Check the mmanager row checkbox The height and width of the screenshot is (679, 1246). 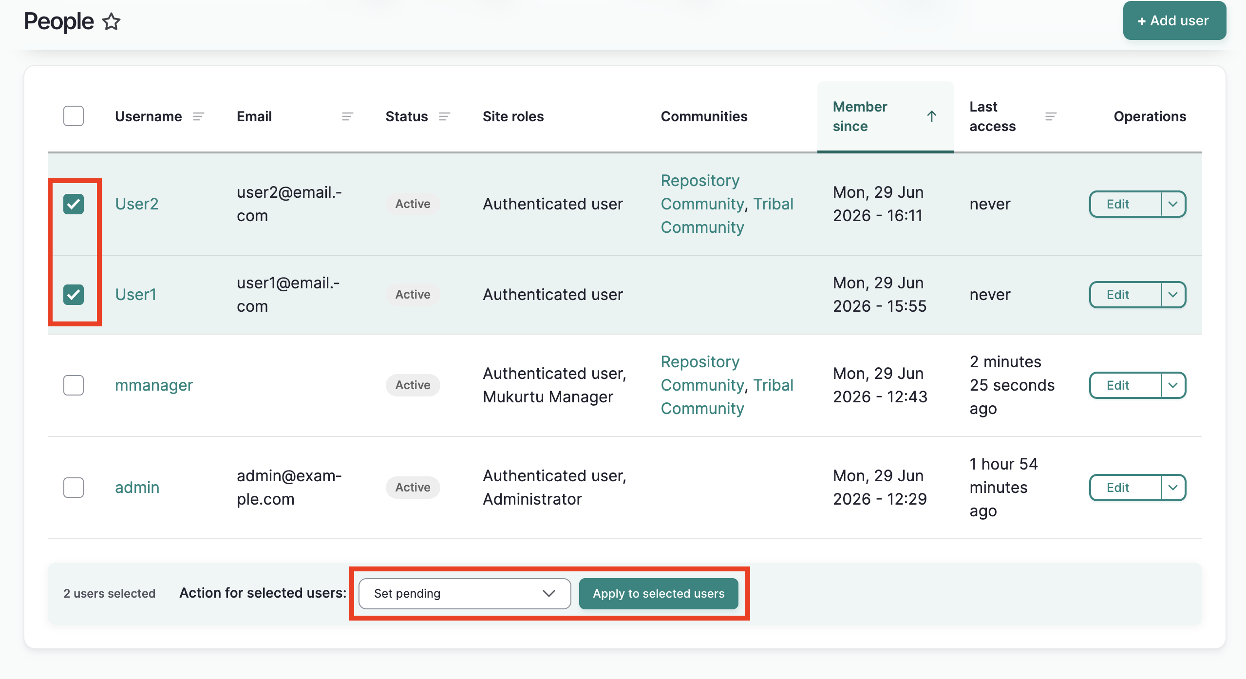pyautogui.click(x=74, y=385)
